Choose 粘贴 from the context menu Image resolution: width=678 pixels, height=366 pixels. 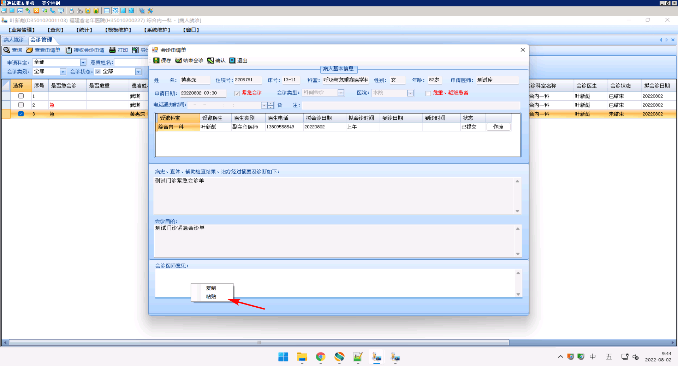click(211, 297)
